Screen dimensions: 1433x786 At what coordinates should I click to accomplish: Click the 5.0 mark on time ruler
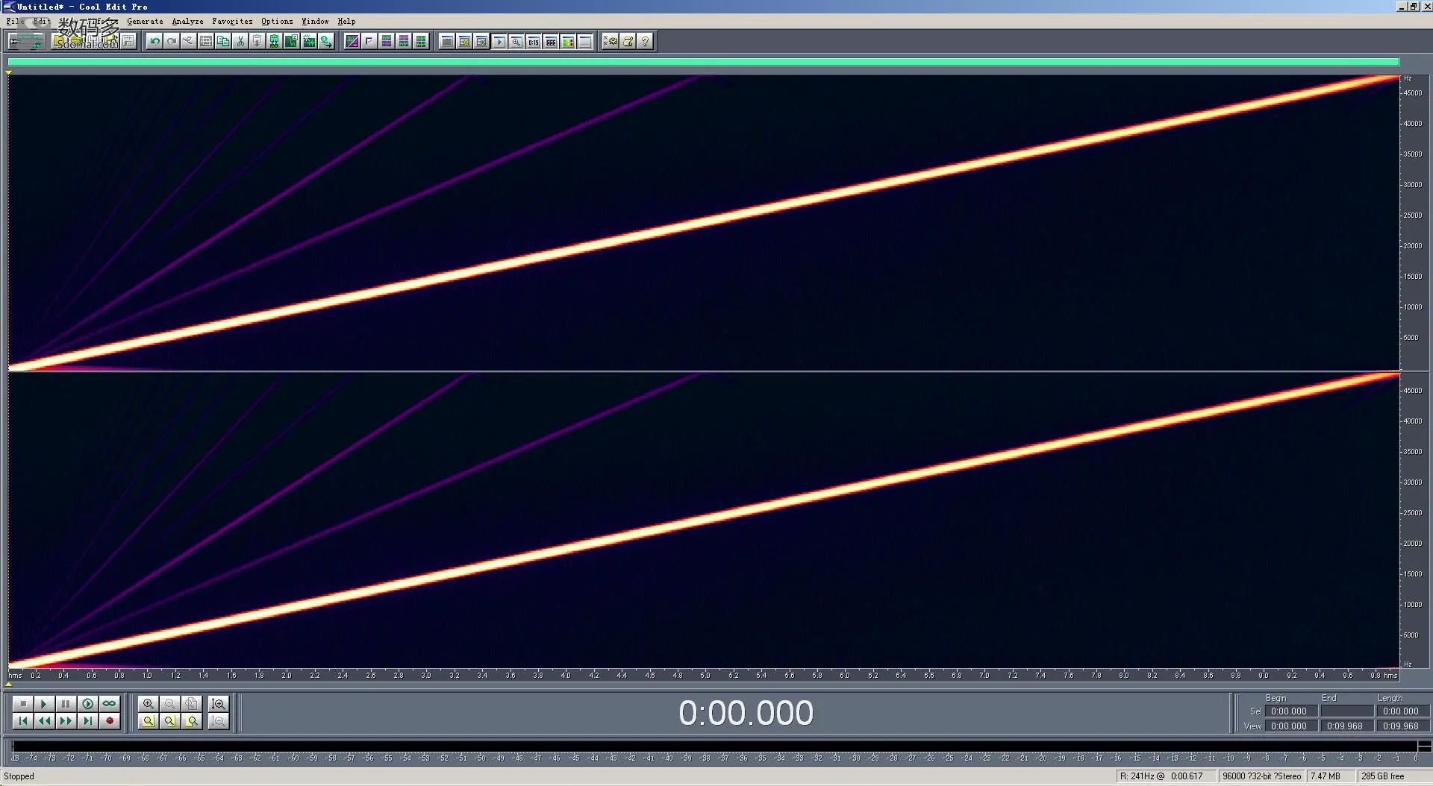tap(705, 675)
